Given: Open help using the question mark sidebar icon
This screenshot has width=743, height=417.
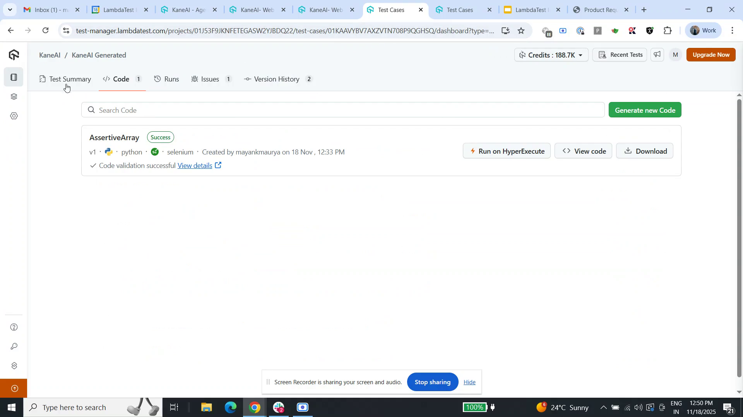Looking at the screenshot, I should click(x=14, y=326).
